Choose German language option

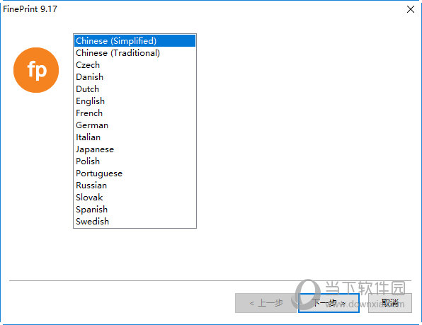tap(135, 125)
